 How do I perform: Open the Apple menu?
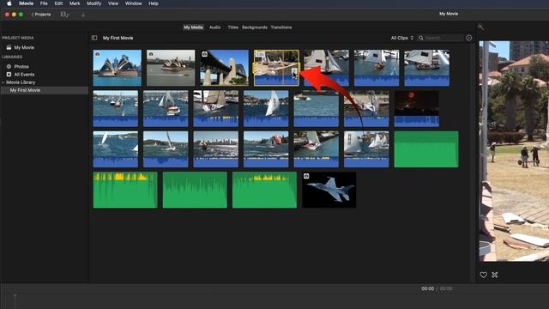click(9, 3)
